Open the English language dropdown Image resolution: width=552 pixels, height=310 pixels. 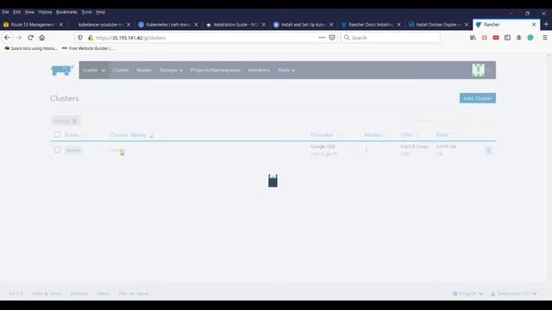click(x=467, y=294)
